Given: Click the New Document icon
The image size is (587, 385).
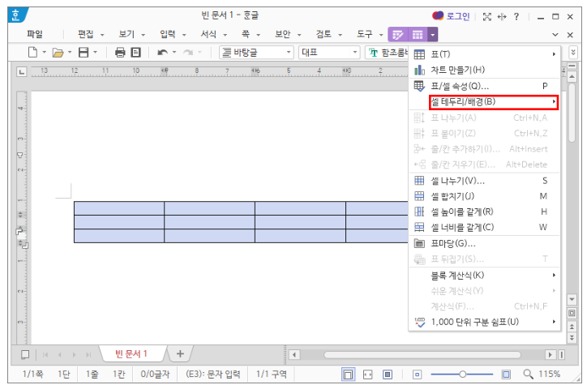Looking at the screenshot, I should tap(33, 52).
